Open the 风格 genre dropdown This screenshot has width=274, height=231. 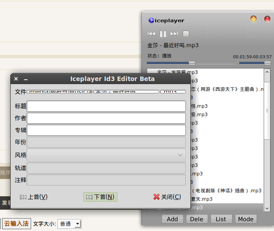point(106,155)
